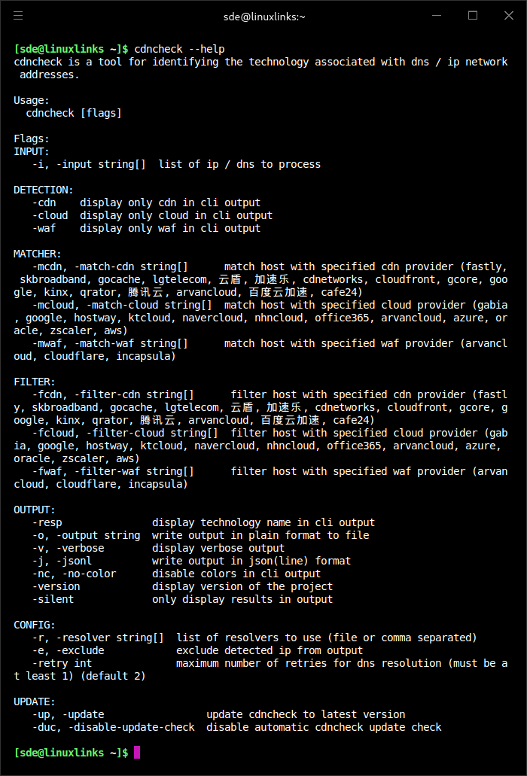Open the terminal hamburger menu

[18, 16]
